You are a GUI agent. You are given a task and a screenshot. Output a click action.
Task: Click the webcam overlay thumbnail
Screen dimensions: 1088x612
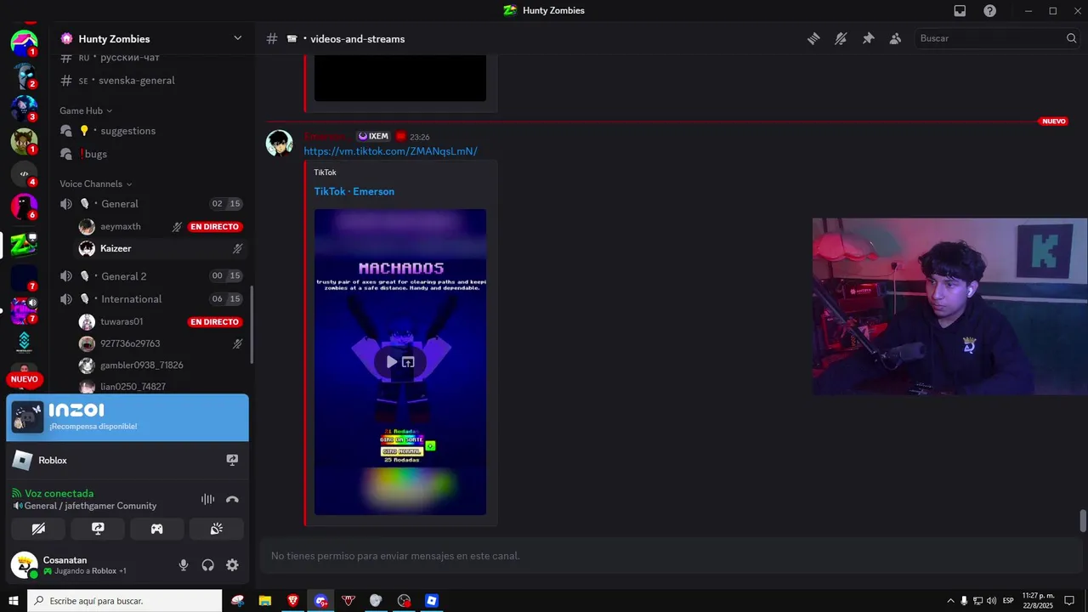click(x=949, y=307)
